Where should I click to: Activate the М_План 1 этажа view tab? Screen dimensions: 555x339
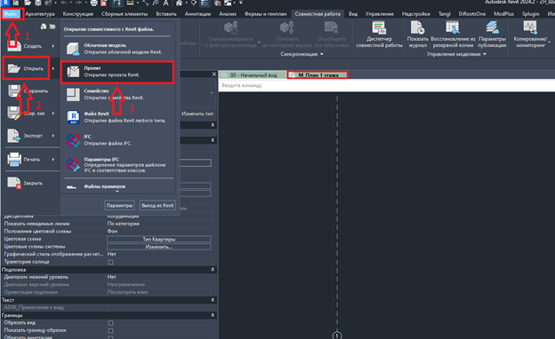click(318, 75)
